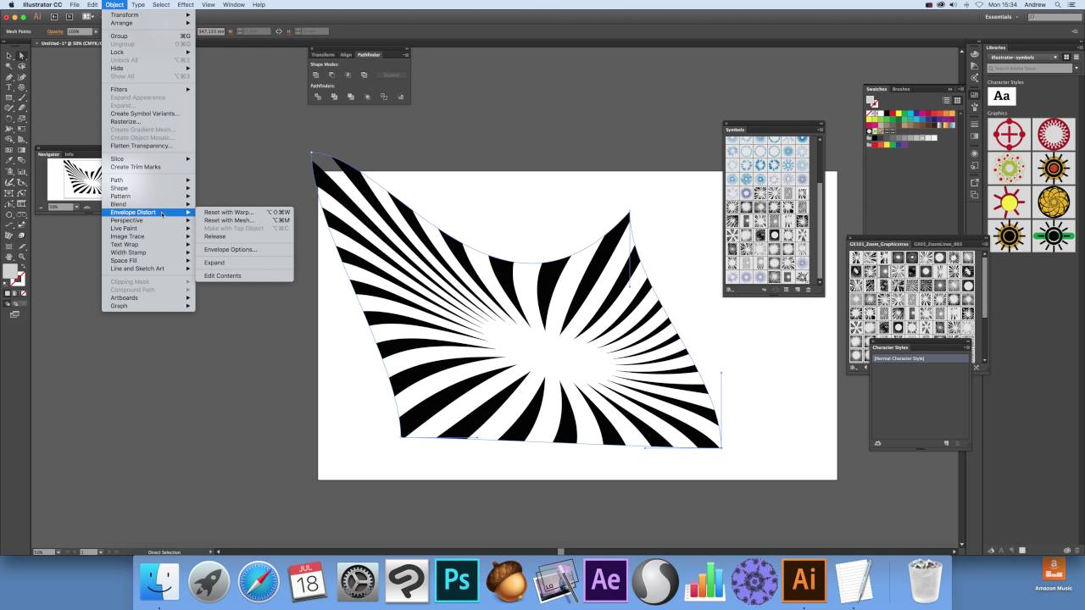
Task: Open the Trash in the Dock
Action: [x=924, y=581]
